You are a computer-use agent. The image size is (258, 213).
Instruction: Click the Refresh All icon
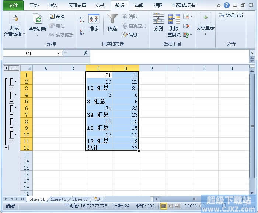coord(38,18)
